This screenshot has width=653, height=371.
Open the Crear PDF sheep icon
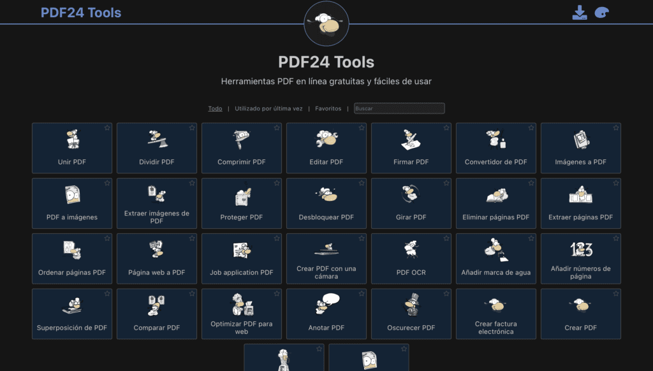coord(580,305)
